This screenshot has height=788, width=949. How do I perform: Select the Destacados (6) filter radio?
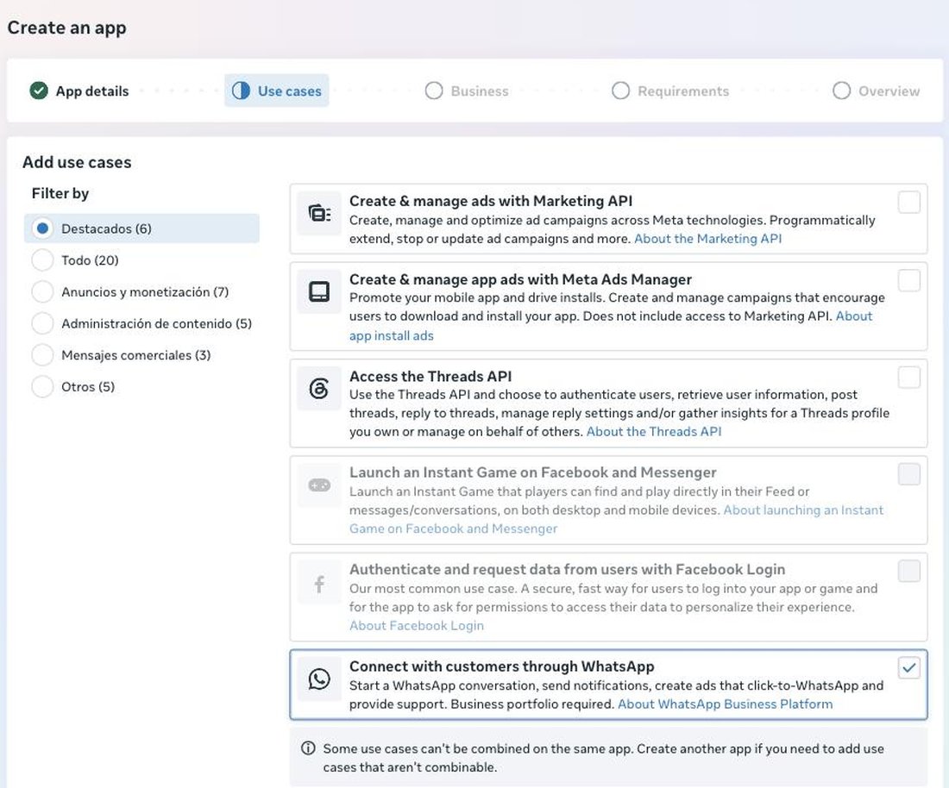(42, 228)
